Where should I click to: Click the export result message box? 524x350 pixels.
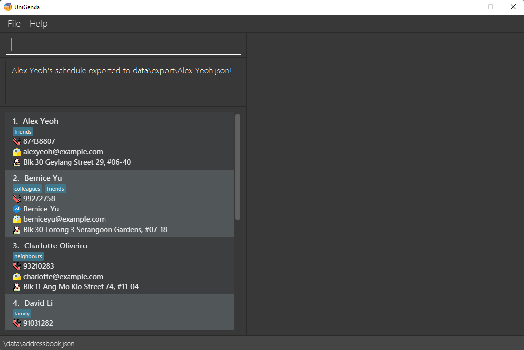[x=123, y=82]
